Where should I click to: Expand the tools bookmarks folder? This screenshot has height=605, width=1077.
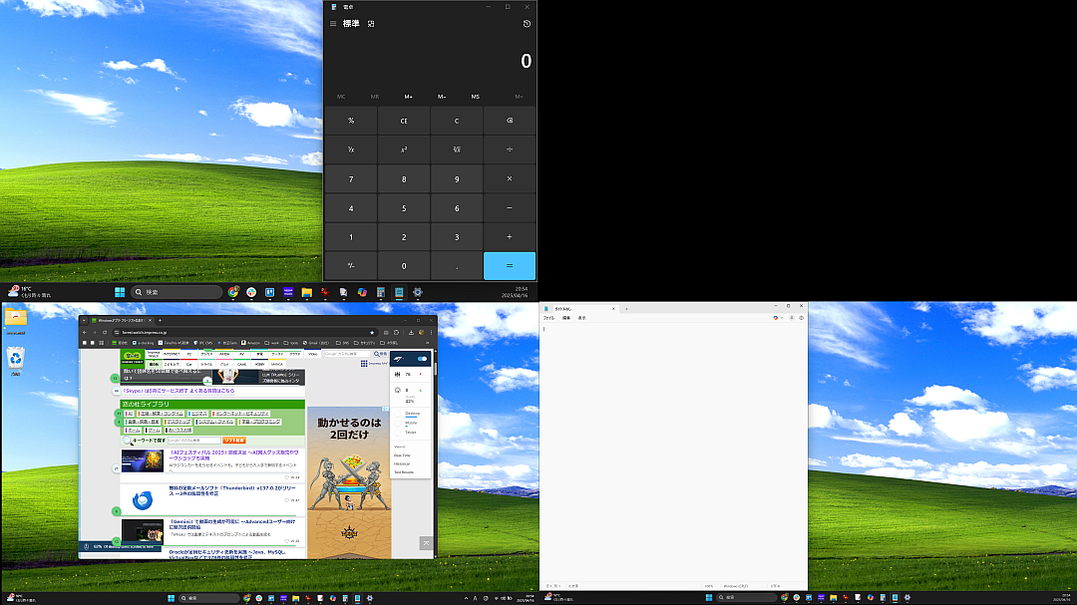click(x=291, y=343)
